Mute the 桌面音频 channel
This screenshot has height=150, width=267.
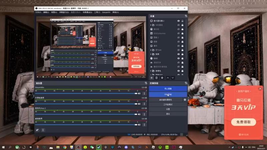tap(139, 125)
